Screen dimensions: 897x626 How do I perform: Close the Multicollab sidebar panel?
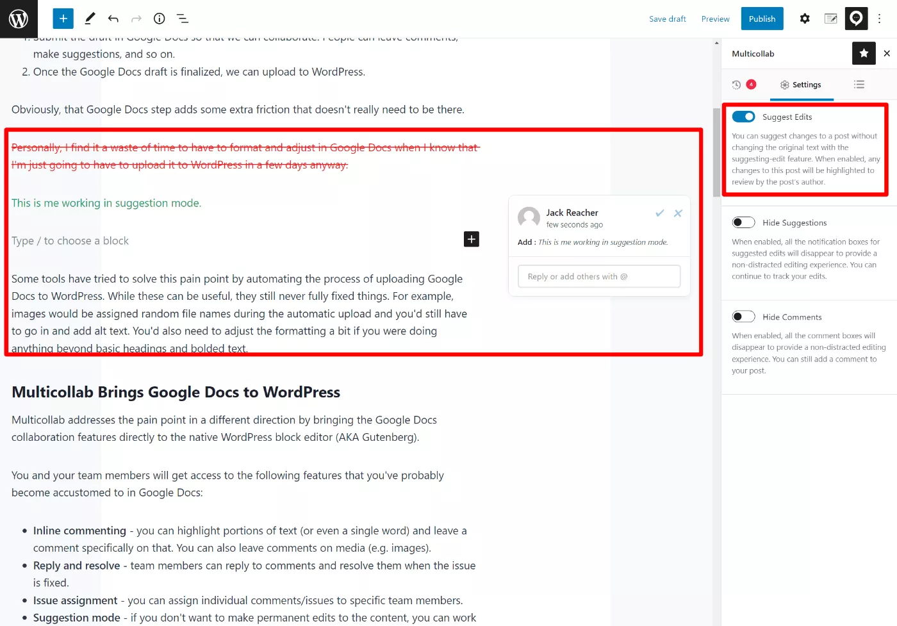[x=887, y=53]
